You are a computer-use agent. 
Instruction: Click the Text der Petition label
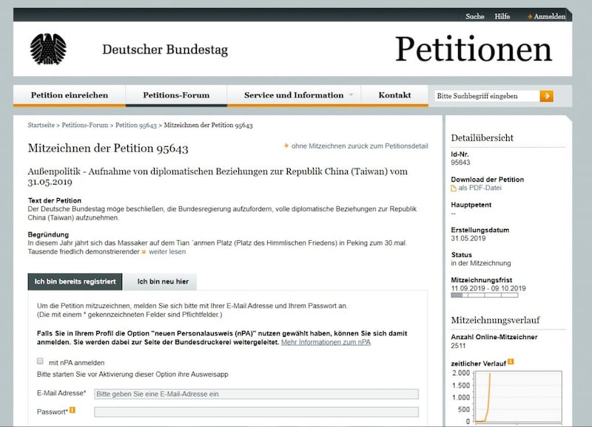coord(54,200)
